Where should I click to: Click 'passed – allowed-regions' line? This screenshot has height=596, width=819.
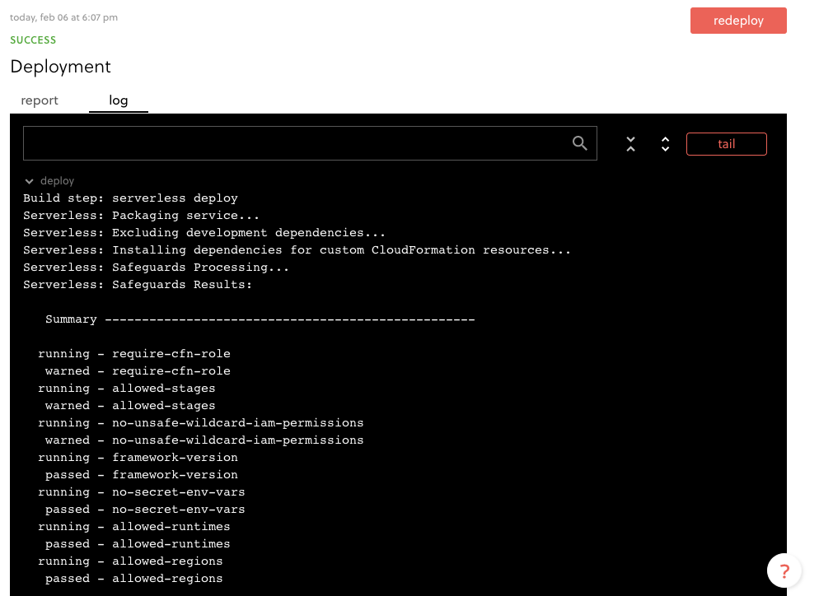(133, 578)
